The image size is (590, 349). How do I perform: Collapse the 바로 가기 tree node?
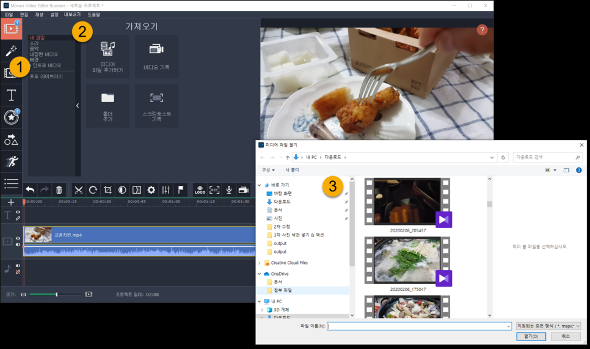[259, 185]
